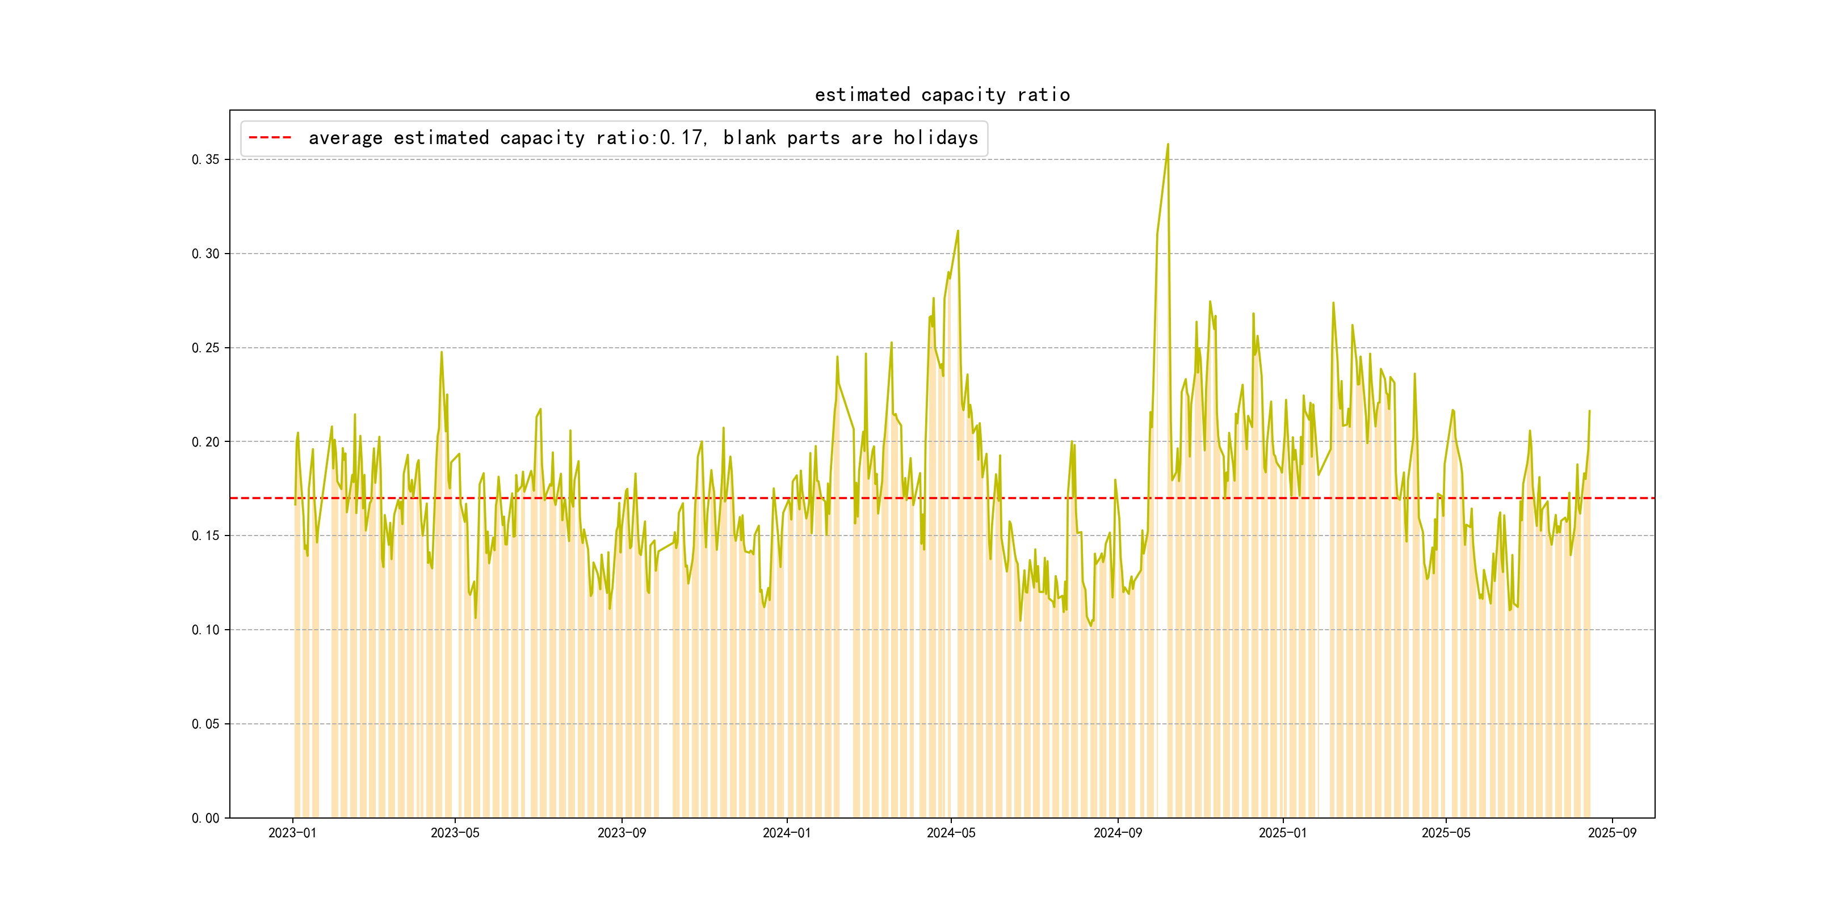Screen dimensions: 1839x919
Task: Click the 0.00 y-axis tick label
Action: click(205, 817)
